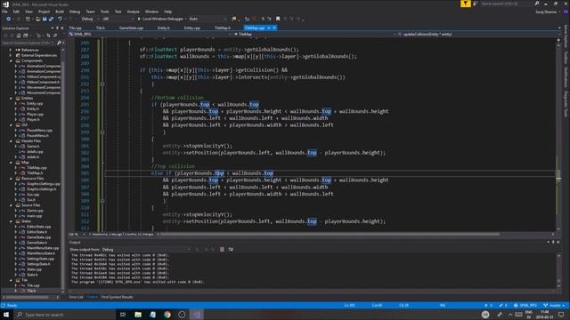Viewport: 570px width, 320px height.
Task: Open the Windows Start menu
Action: coord(6,315)
